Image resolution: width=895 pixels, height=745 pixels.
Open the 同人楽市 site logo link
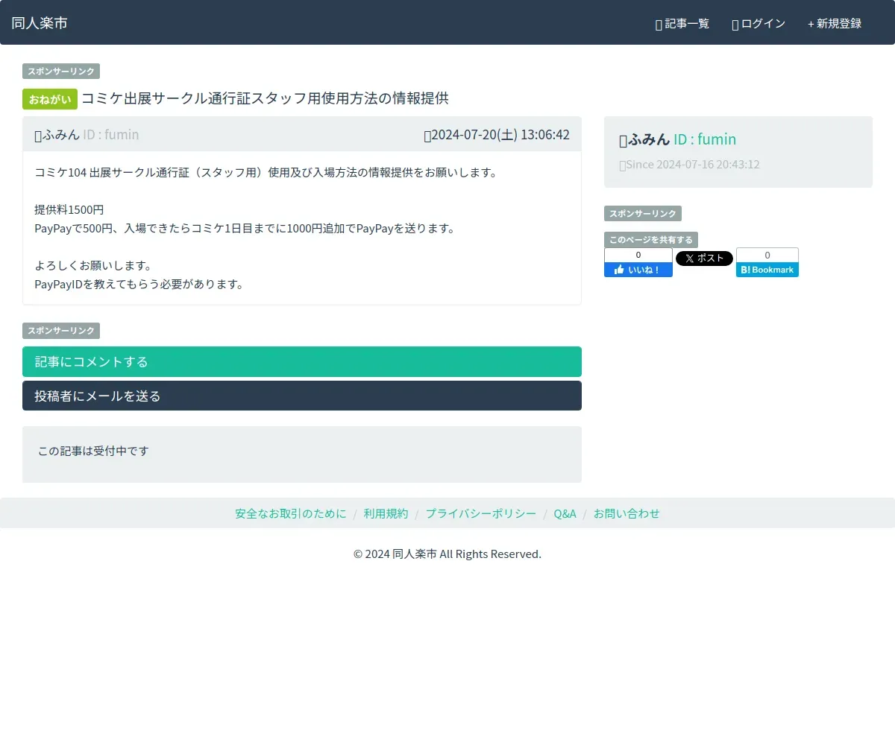40,23
